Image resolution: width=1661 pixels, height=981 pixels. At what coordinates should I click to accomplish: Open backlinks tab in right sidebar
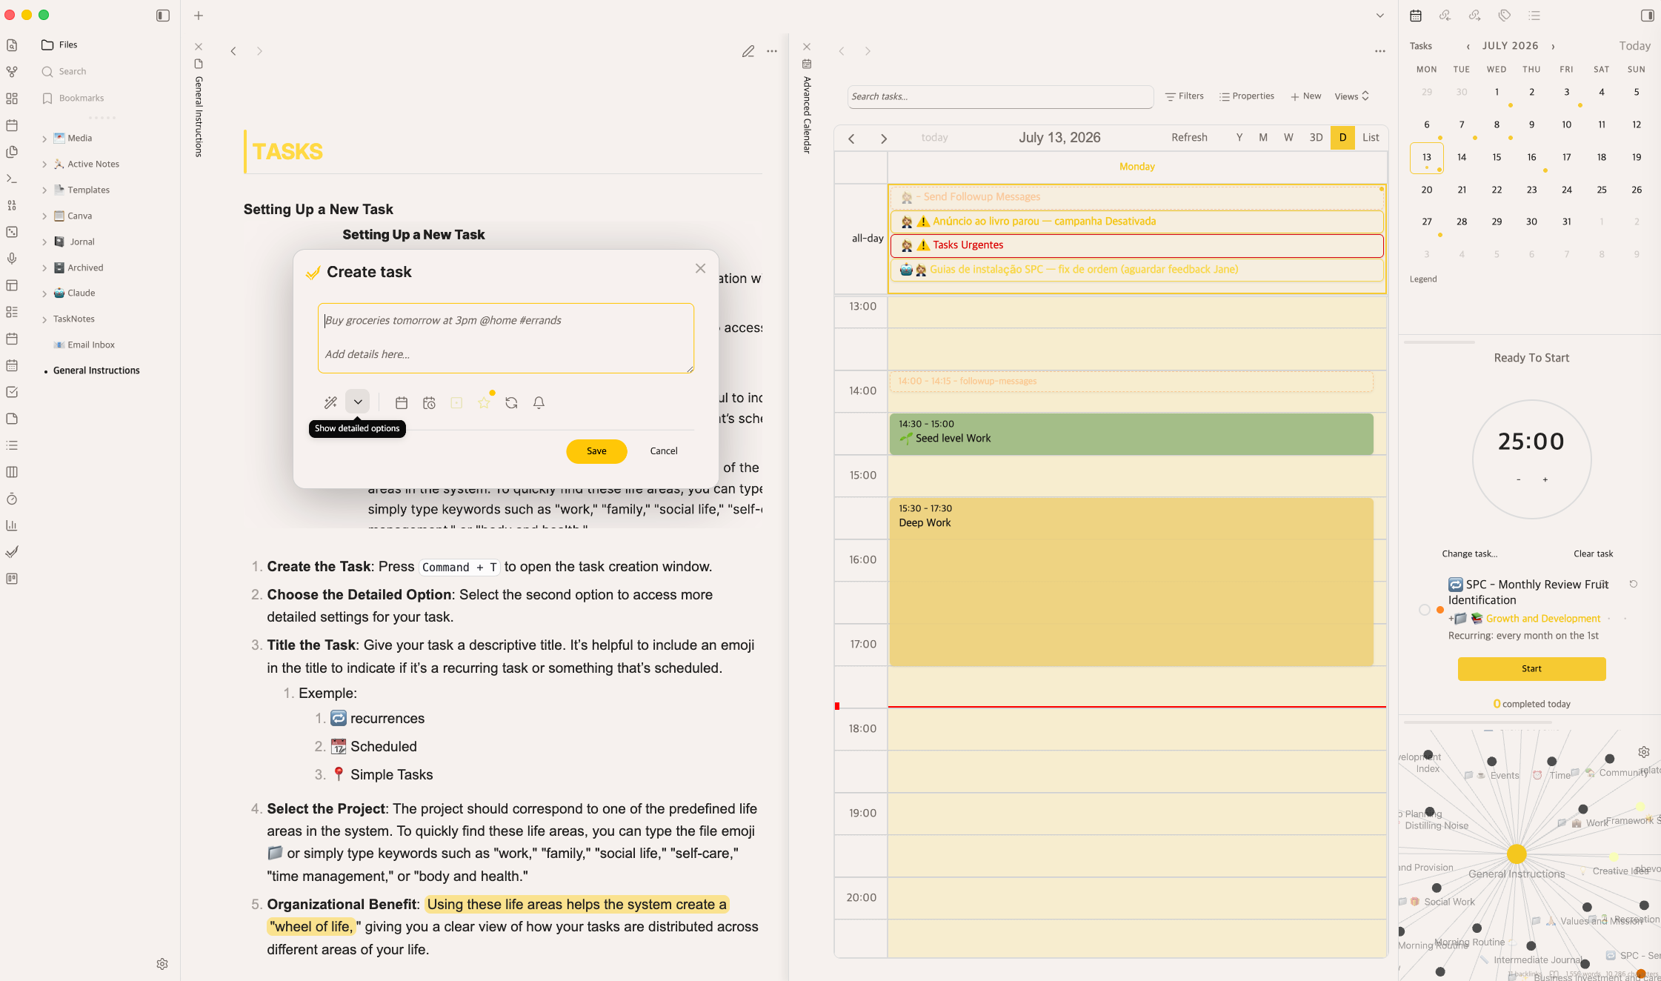(1445, 15)
